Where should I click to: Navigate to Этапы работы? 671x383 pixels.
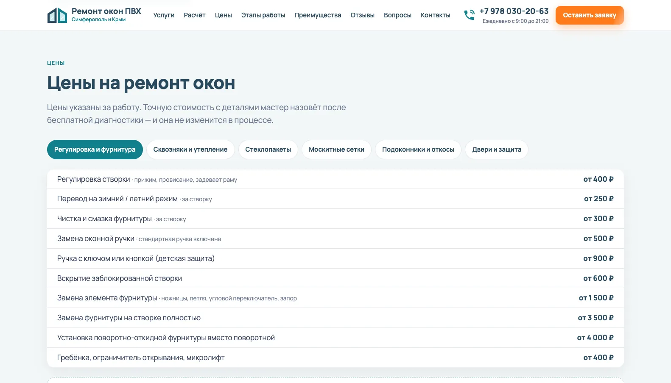click(x=263, y=15)
